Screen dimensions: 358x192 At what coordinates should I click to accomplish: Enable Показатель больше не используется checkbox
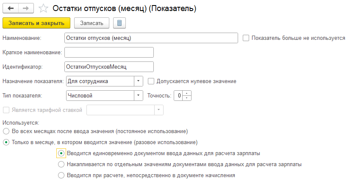[246, 38]
